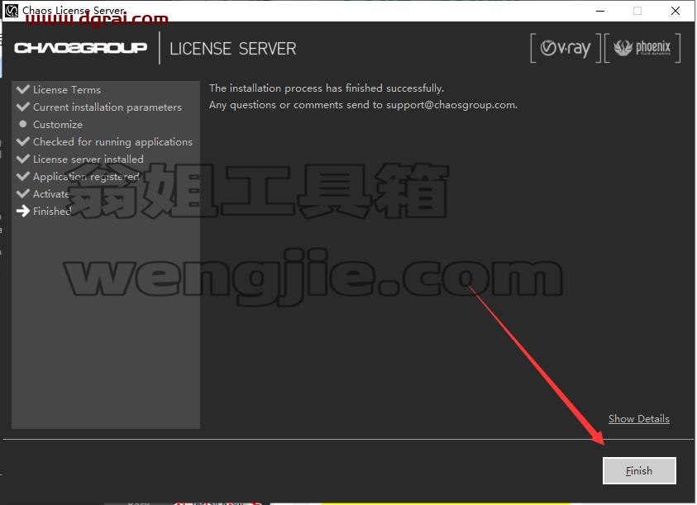
Task: Click the bullet dot next to Customize
Action: 22,124
